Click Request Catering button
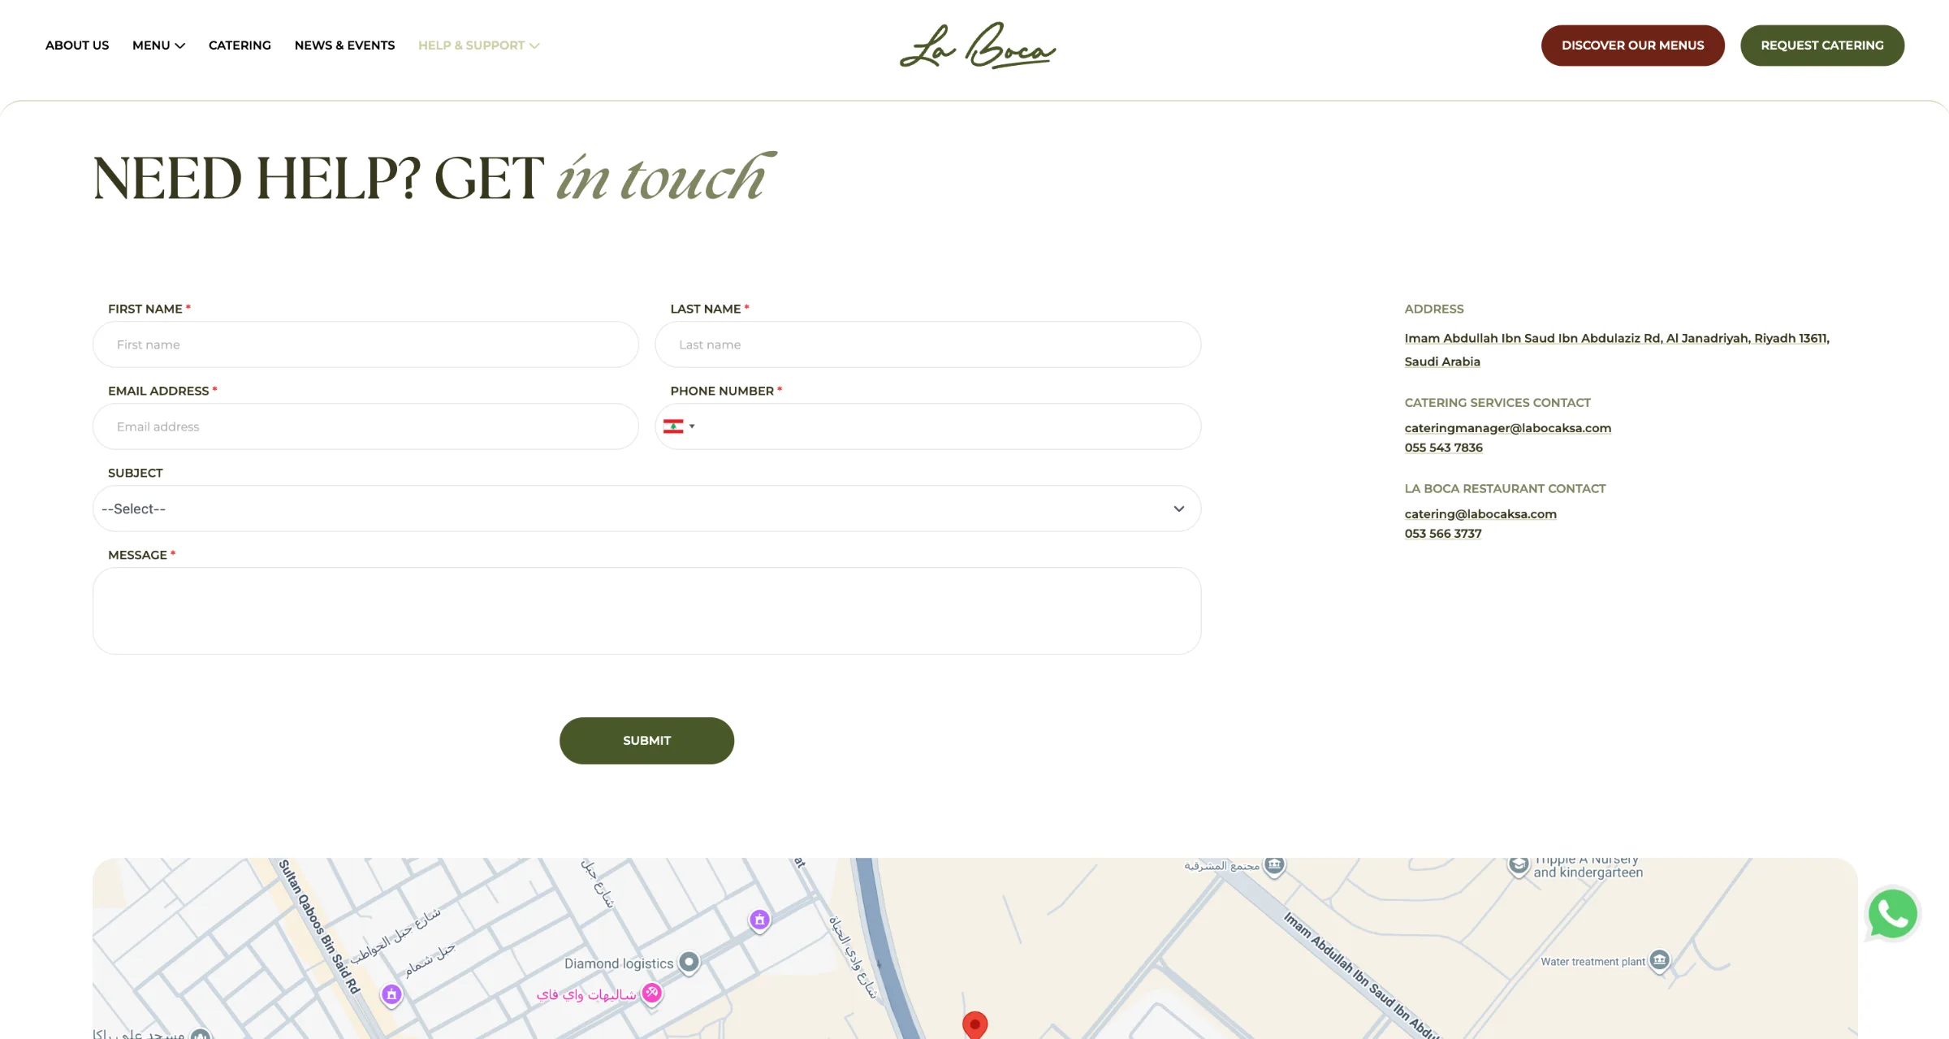 (1822, 45)
